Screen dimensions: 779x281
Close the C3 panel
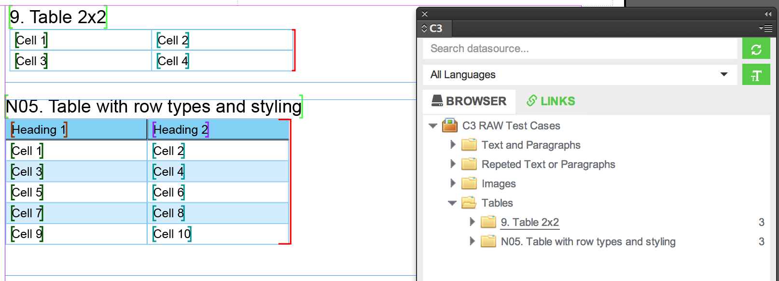click(x=425, y=14)
